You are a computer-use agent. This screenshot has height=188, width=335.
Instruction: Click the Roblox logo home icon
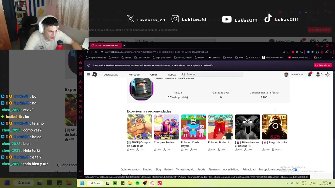tap(95, 74)
